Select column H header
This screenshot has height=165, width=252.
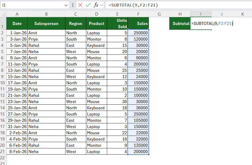[180, 14]
